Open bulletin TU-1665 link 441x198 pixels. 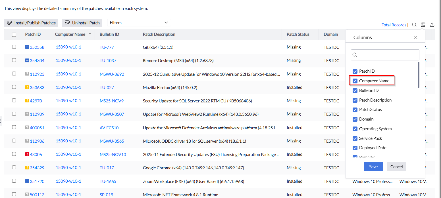pyautogui.click(x=108, y=181)
